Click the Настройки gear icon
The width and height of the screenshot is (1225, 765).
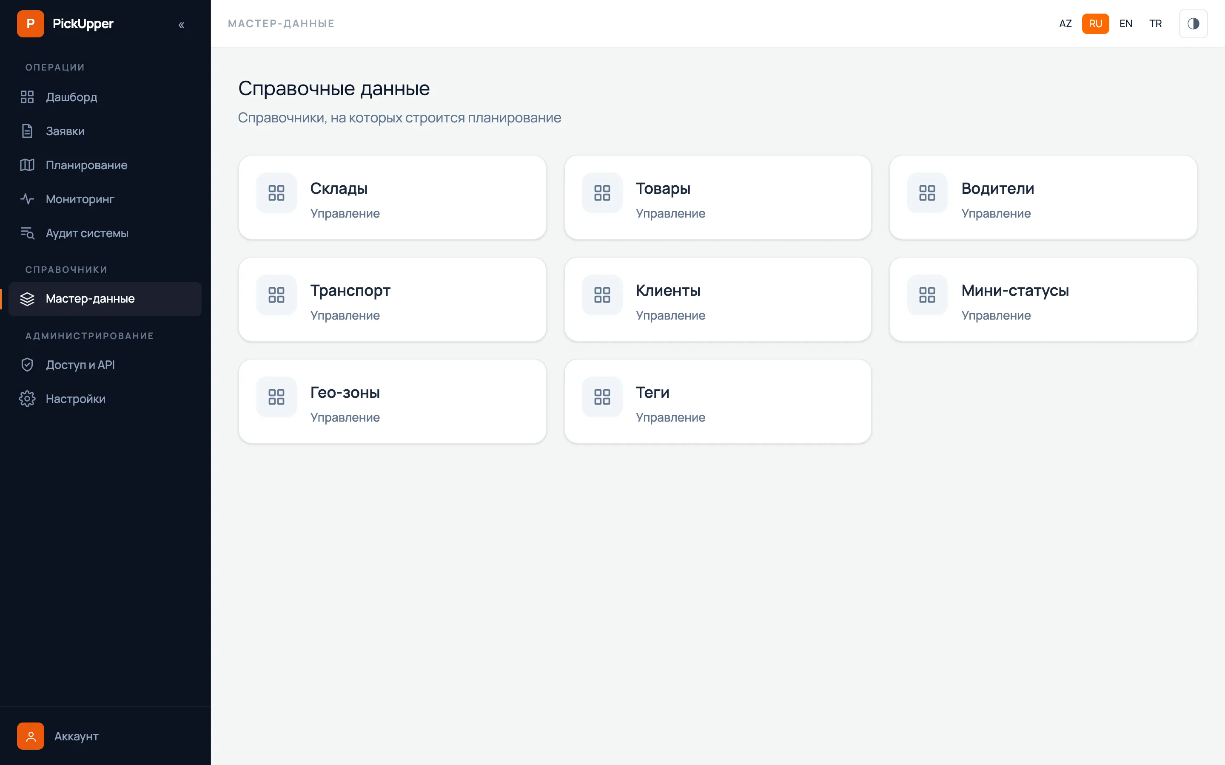(27, 399)
